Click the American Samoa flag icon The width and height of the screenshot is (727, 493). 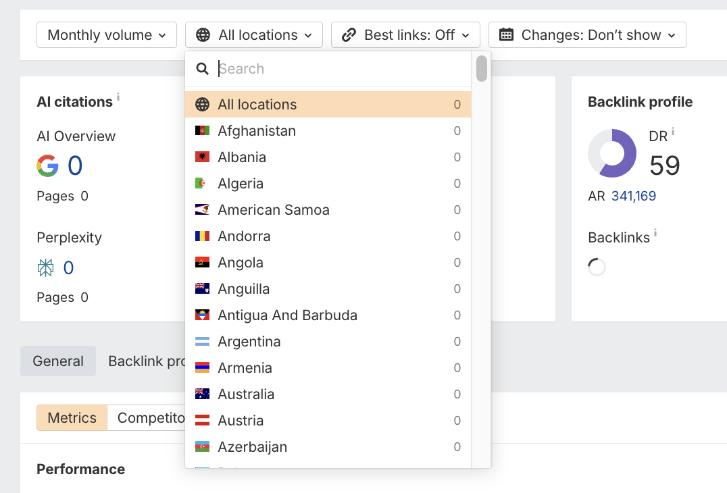202,210
